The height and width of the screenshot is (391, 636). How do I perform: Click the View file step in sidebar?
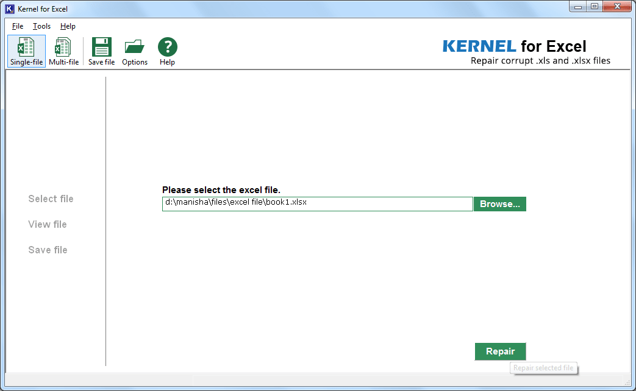[48, 225]
